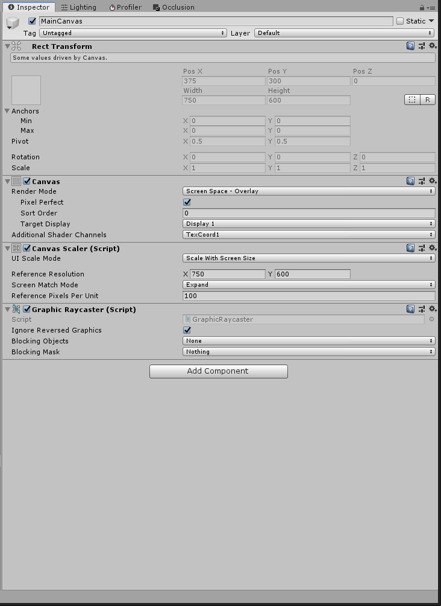
Task: Collapse the Canvas component foldout
Action: 7,181
